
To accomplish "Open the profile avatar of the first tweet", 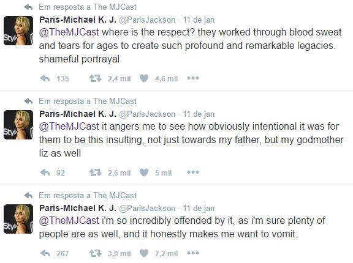I will [x=18, y=31].
